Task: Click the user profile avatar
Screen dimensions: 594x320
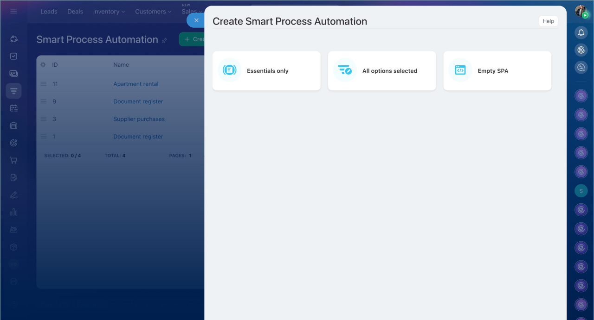Action: (x=581, y=11)
